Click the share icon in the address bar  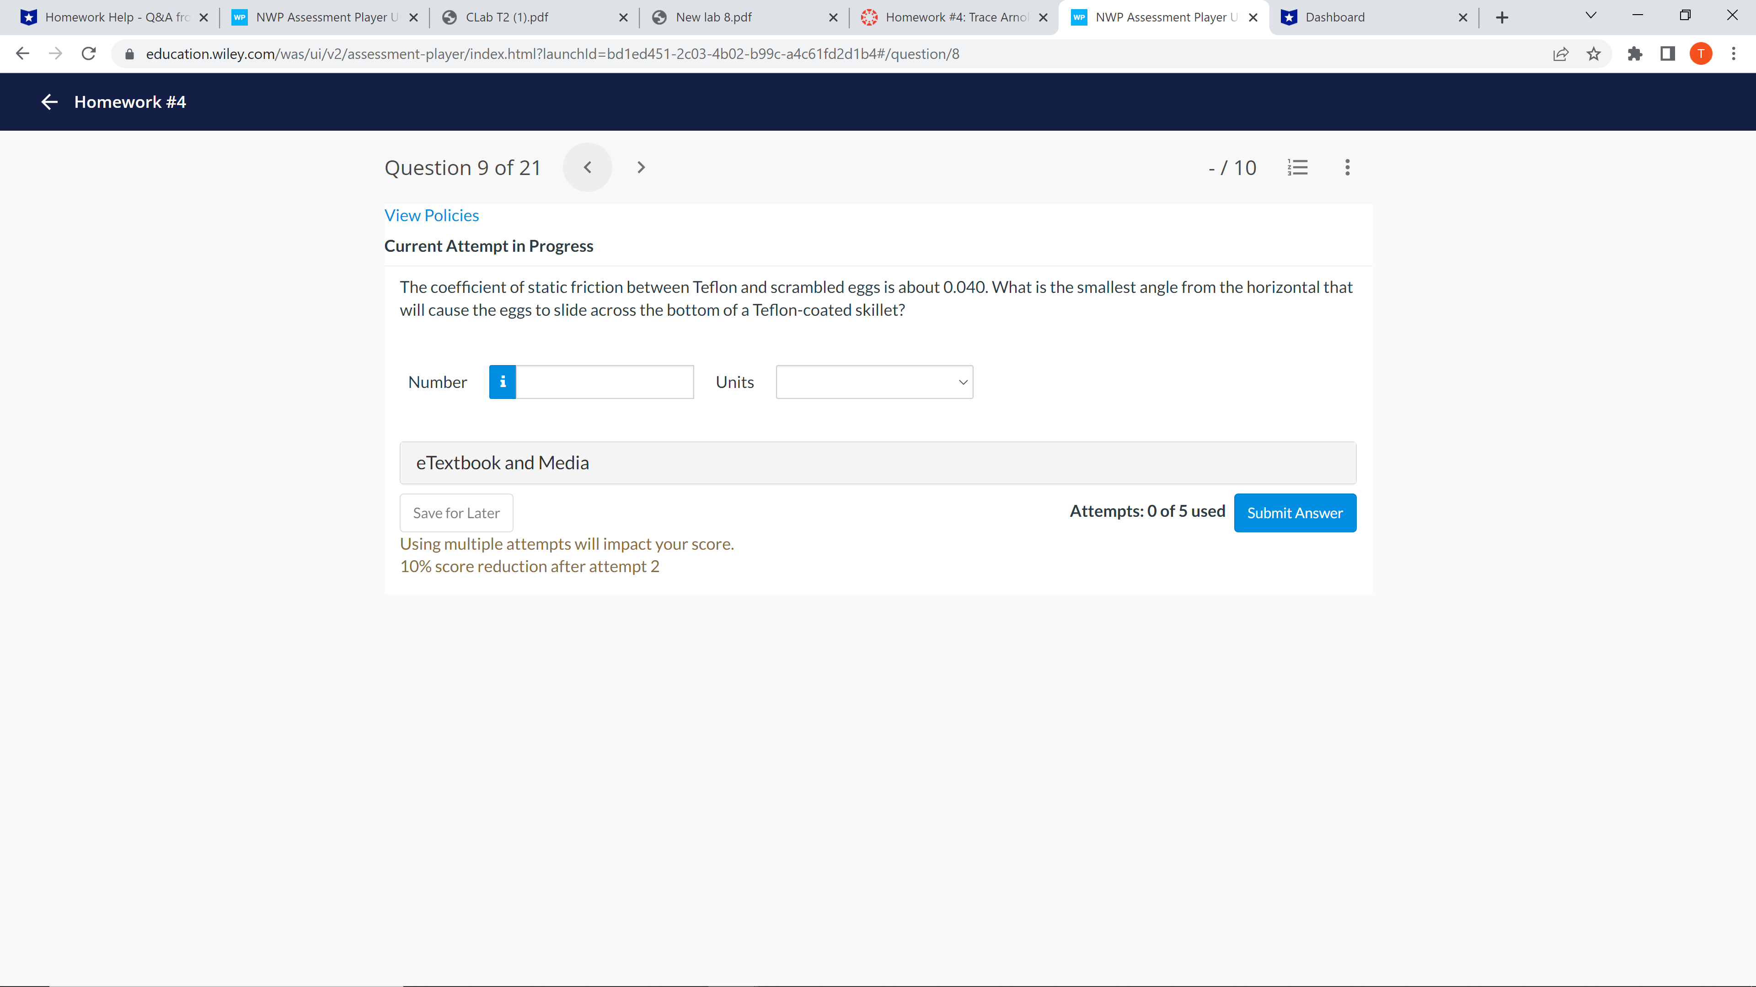tap(1561, 54)
